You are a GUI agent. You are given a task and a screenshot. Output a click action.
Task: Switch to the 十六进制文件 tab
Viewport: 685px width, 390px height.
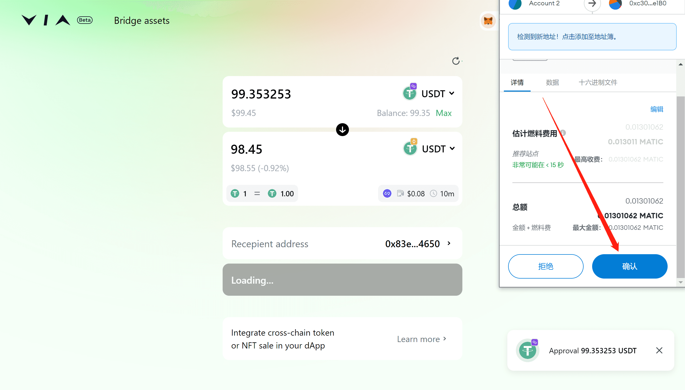(x=598, y=82)
